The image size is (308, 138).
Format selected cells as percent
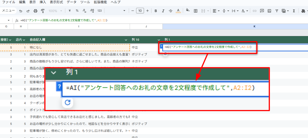coord(77,11)
